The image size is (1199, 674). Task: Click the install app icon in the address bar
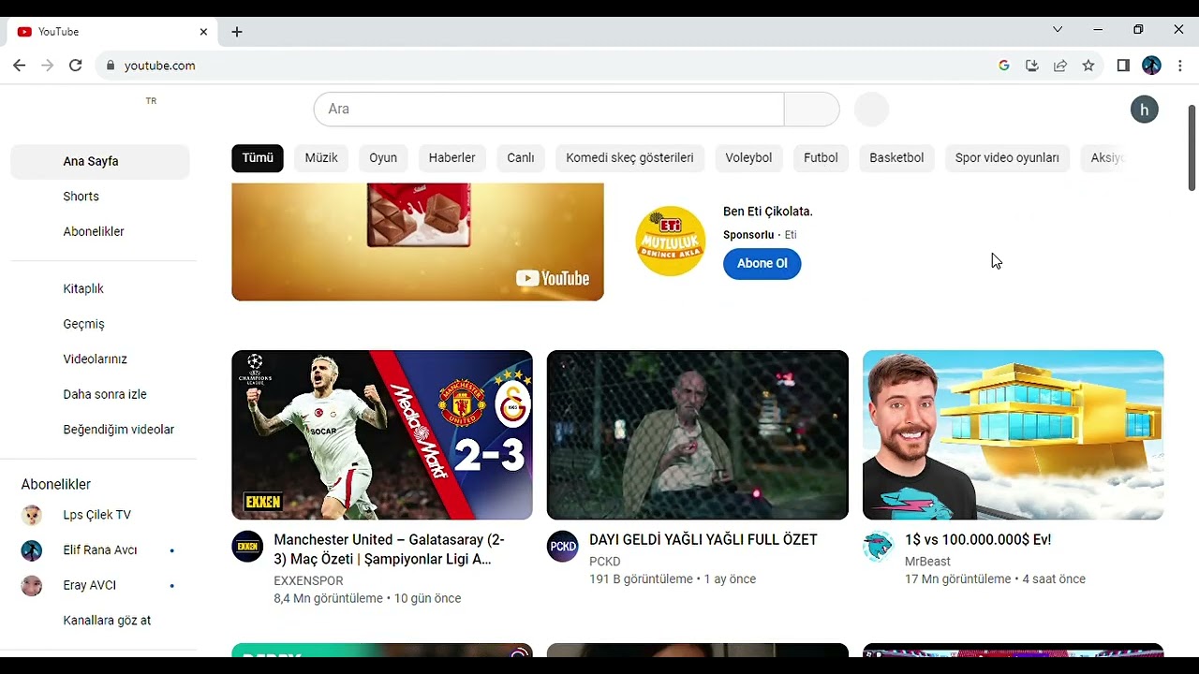[x=1032, y=66]
